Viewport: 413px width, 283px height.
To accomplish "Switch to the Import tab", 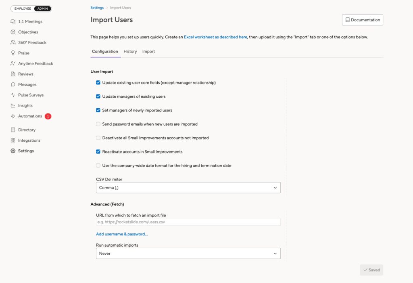I will click(x=148, y=51).
